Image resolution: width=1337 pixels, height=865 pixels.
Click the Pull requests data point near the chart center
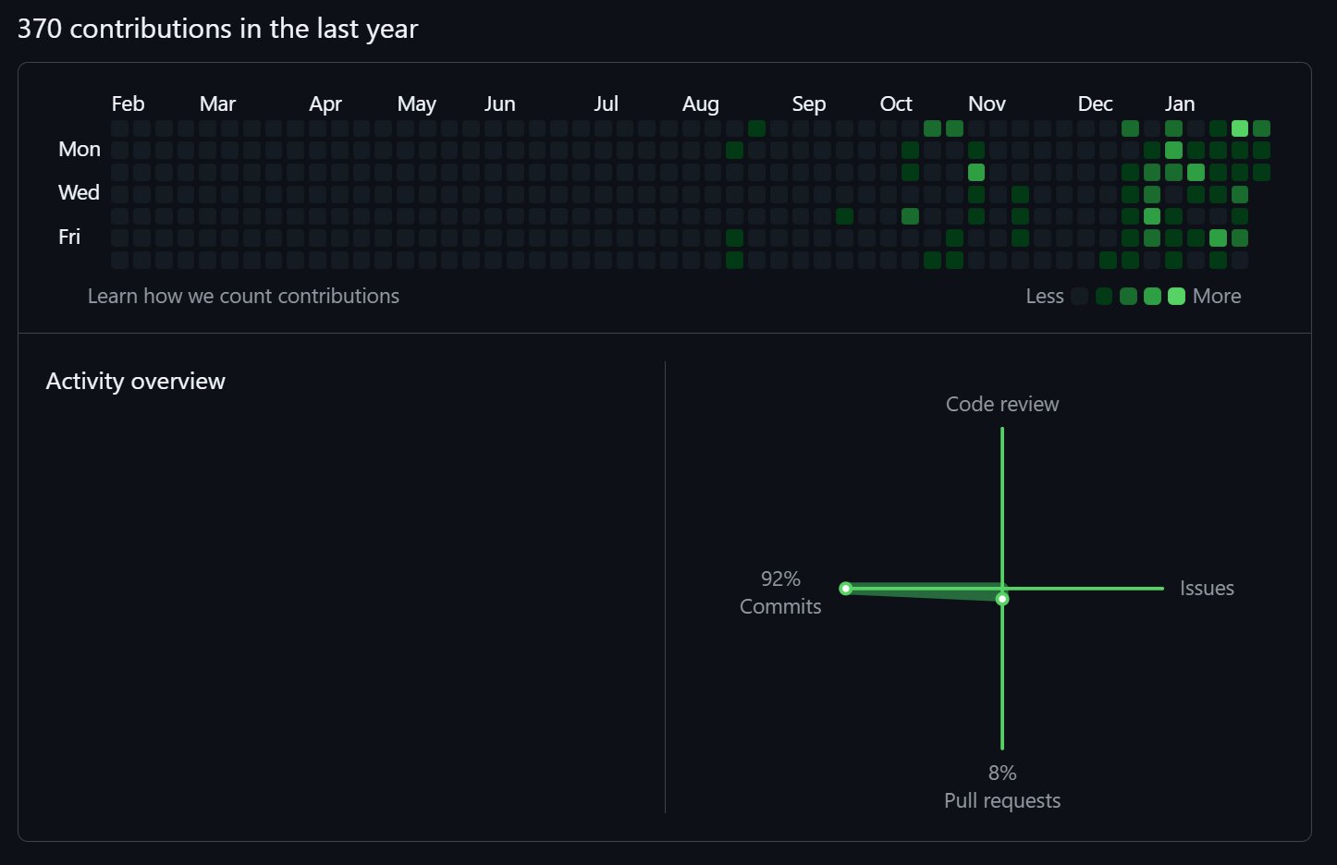1002,599
